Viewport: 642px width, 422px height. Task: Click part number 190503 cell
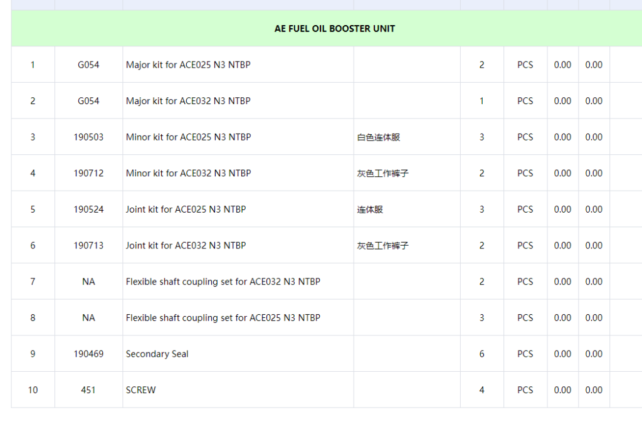click(88, 137)
